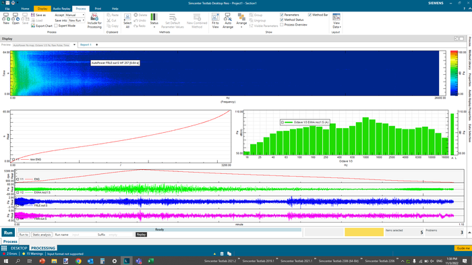Expand the Arrange dropdown

tap(241, 27)
